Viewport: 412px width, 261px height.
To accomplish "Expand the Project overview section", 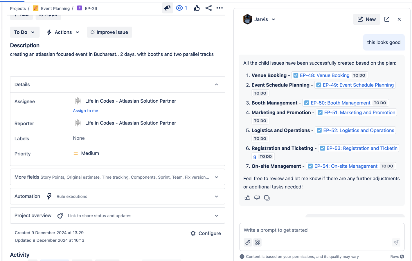I will click(x=216, y=216).
